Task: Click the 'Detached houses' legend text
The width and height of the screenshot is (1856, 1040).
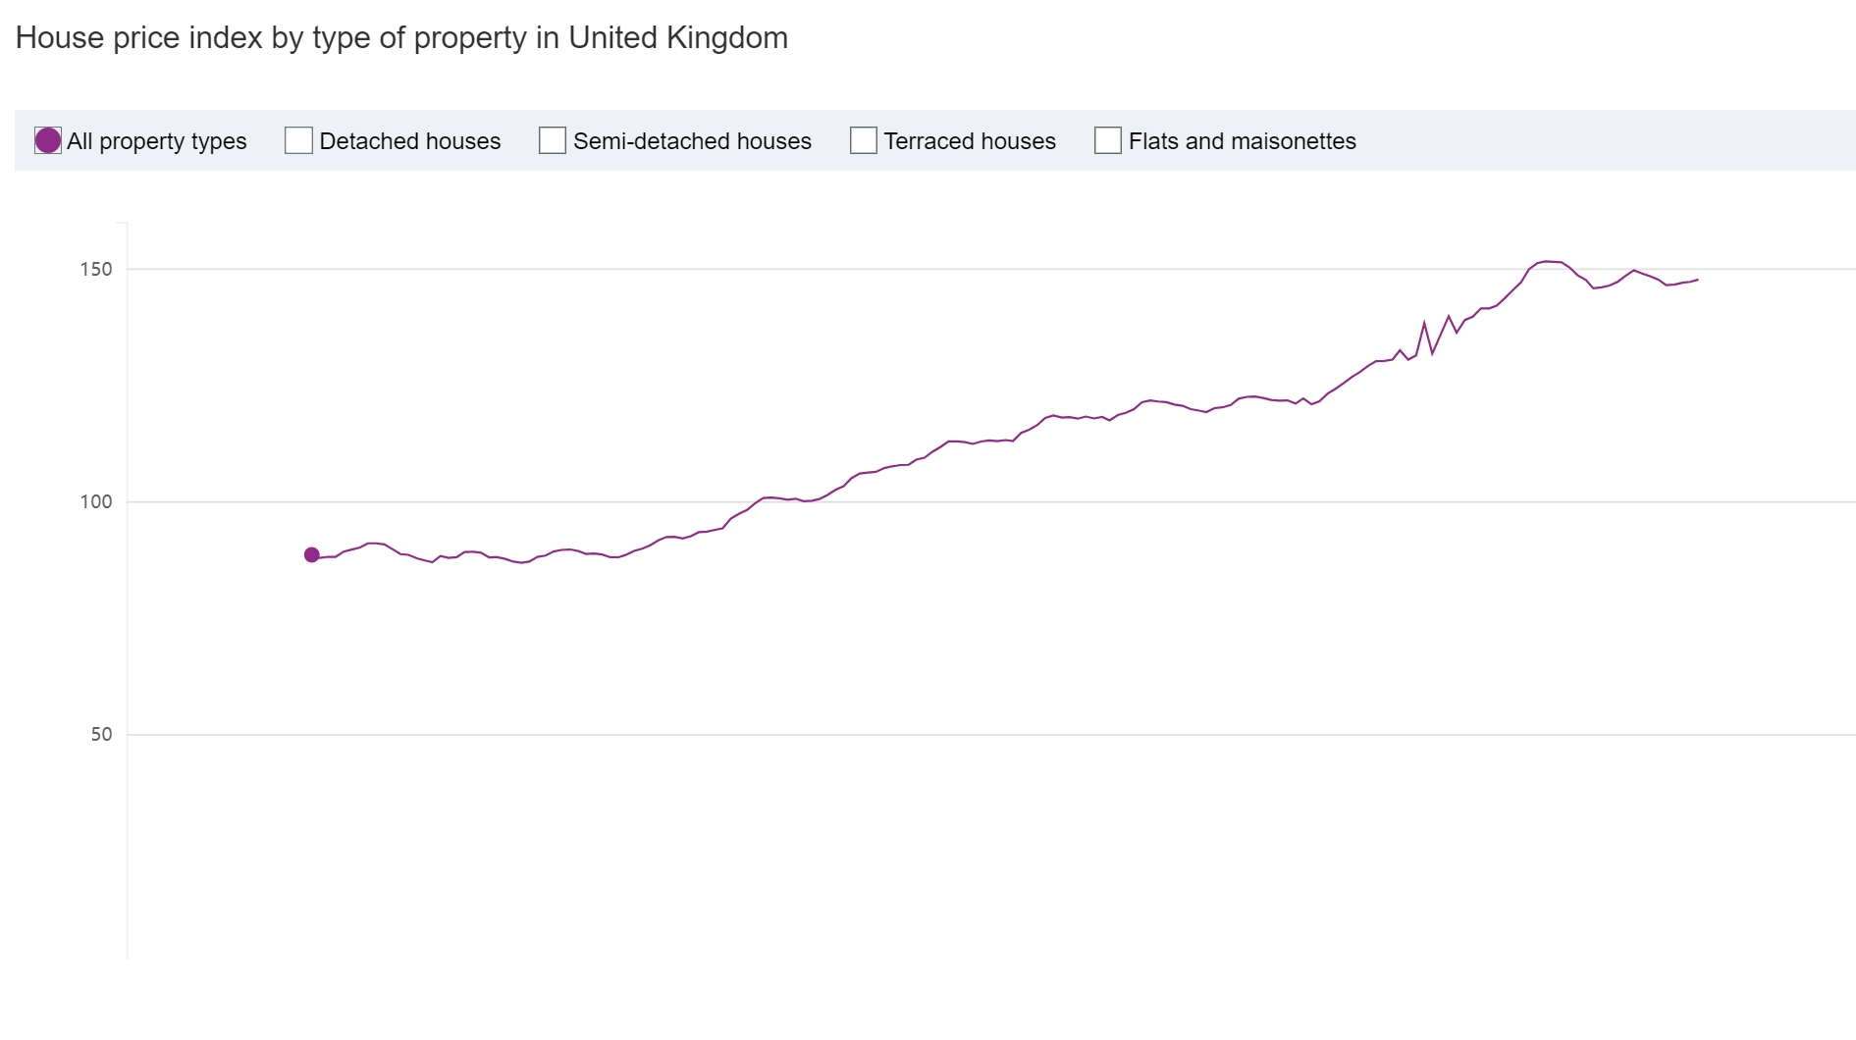Action: click(410, 141)
